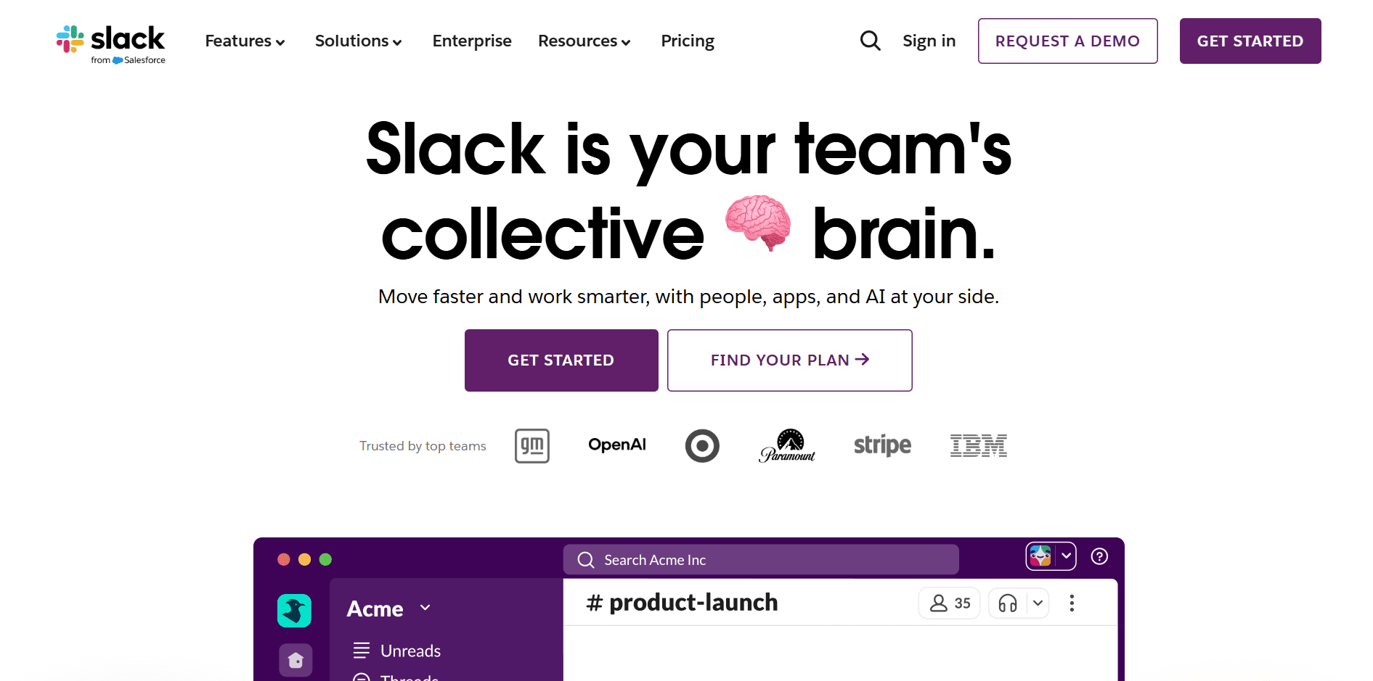Follow the Find Your Plan link

(x=789, y=360)
